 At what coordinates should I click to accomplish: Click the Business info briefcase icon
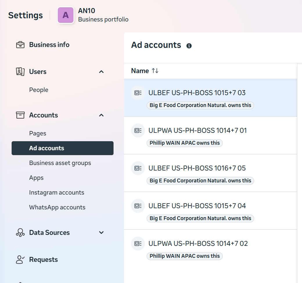tap(20, 45)
